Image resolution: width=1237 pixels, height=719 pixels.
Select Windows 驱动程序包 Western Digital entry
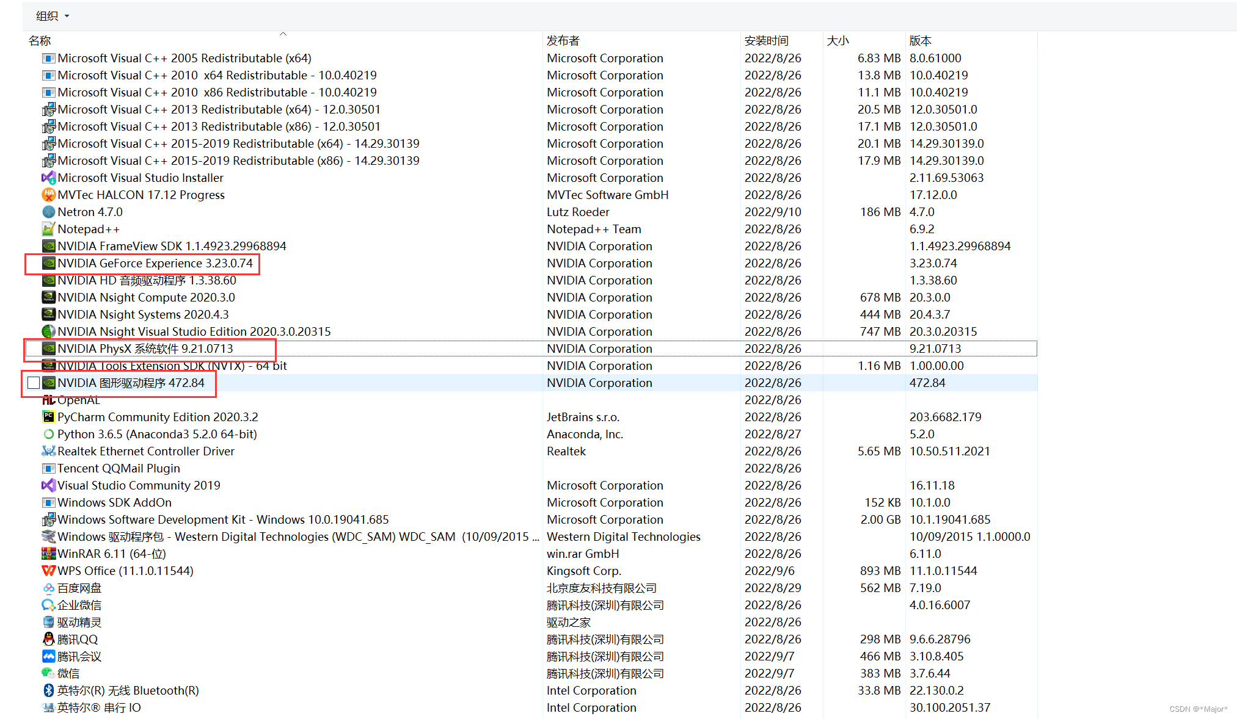click(x=531, y=537)
